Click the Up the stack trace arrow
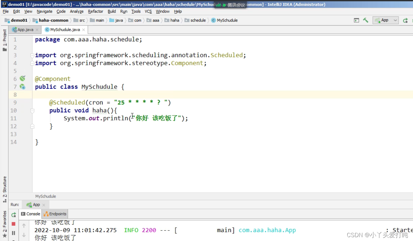413x241 pixels. 24,226
